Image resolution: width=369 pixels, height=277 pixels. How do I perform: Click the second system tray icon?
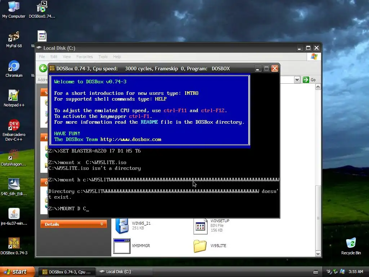(x=335, y=272)
